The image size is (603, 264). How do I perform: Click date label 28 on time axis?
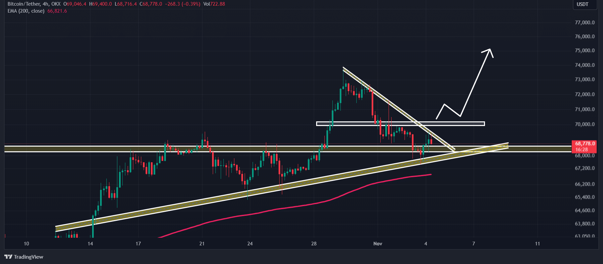(314, 244)
